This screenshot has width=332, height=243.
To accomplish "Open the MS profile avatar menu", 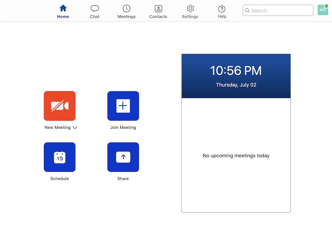I will [x=322, y=10].
